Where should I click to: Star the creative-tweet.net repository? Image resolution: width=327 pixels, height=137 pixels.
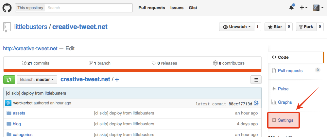click(x=275, y=27)
